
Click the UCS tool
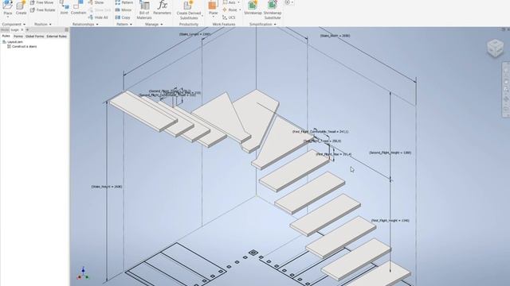tap(229, 17)
